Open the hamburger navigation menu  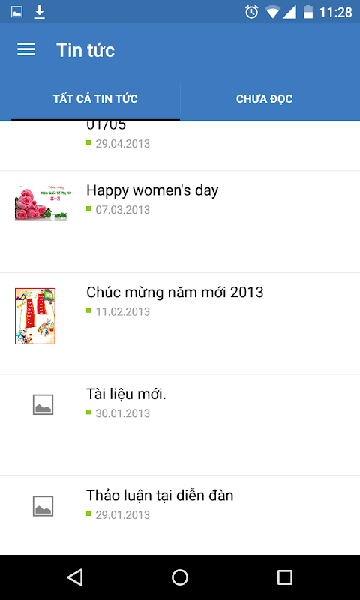(x=26, y=49)
